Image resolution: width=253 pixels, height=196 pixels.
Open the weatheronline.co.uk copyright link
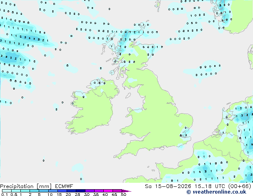(x=216, y=192)
